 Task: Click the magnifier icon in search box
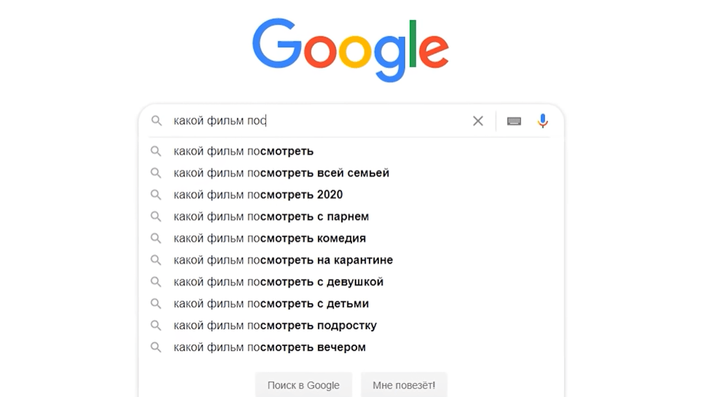pyautogui.click(x=156, y=121)
